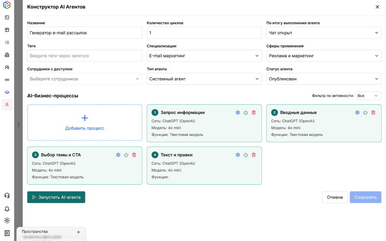This screenshot has height=241, width=386.
Task: Open the Статус агента dropdown
Action: click(324, 79)
